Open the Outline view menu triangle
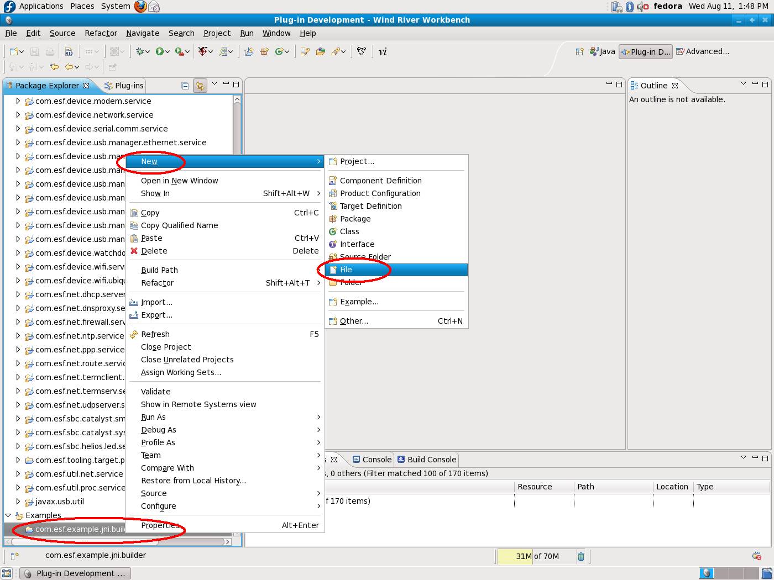This screenshot has height=580, width=774. (x=744, y=84)
